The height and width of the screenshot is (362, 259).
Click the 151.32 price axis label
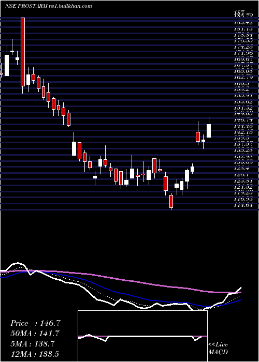point(243,108)
